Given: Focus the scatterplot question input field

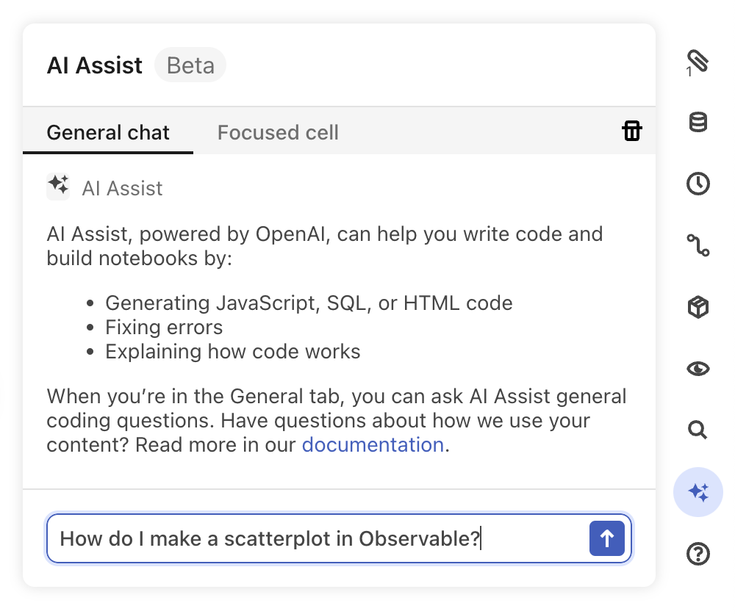Looking at the screenshot, I should pyautogui.click(x=294, y=538).
